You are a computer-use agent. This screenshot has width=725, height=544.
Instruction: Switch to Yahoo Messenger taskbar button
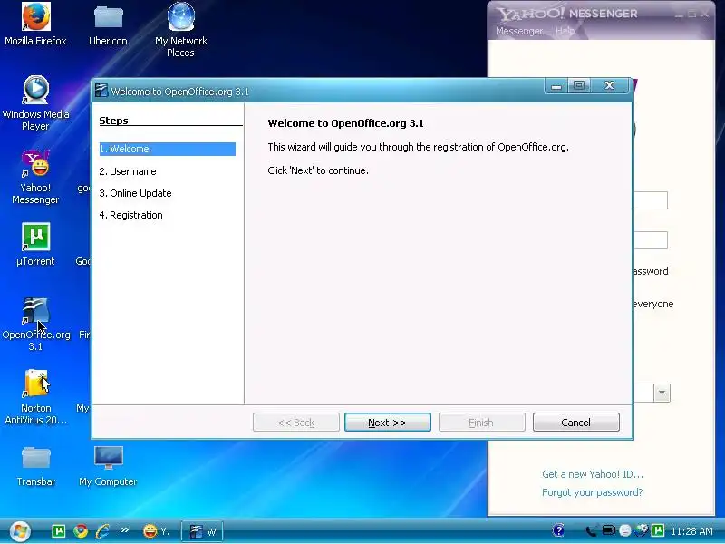[156, 531]
